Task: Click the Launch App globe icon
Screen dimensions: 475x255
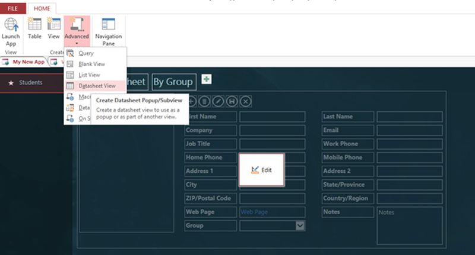Action: click(11, 24)
